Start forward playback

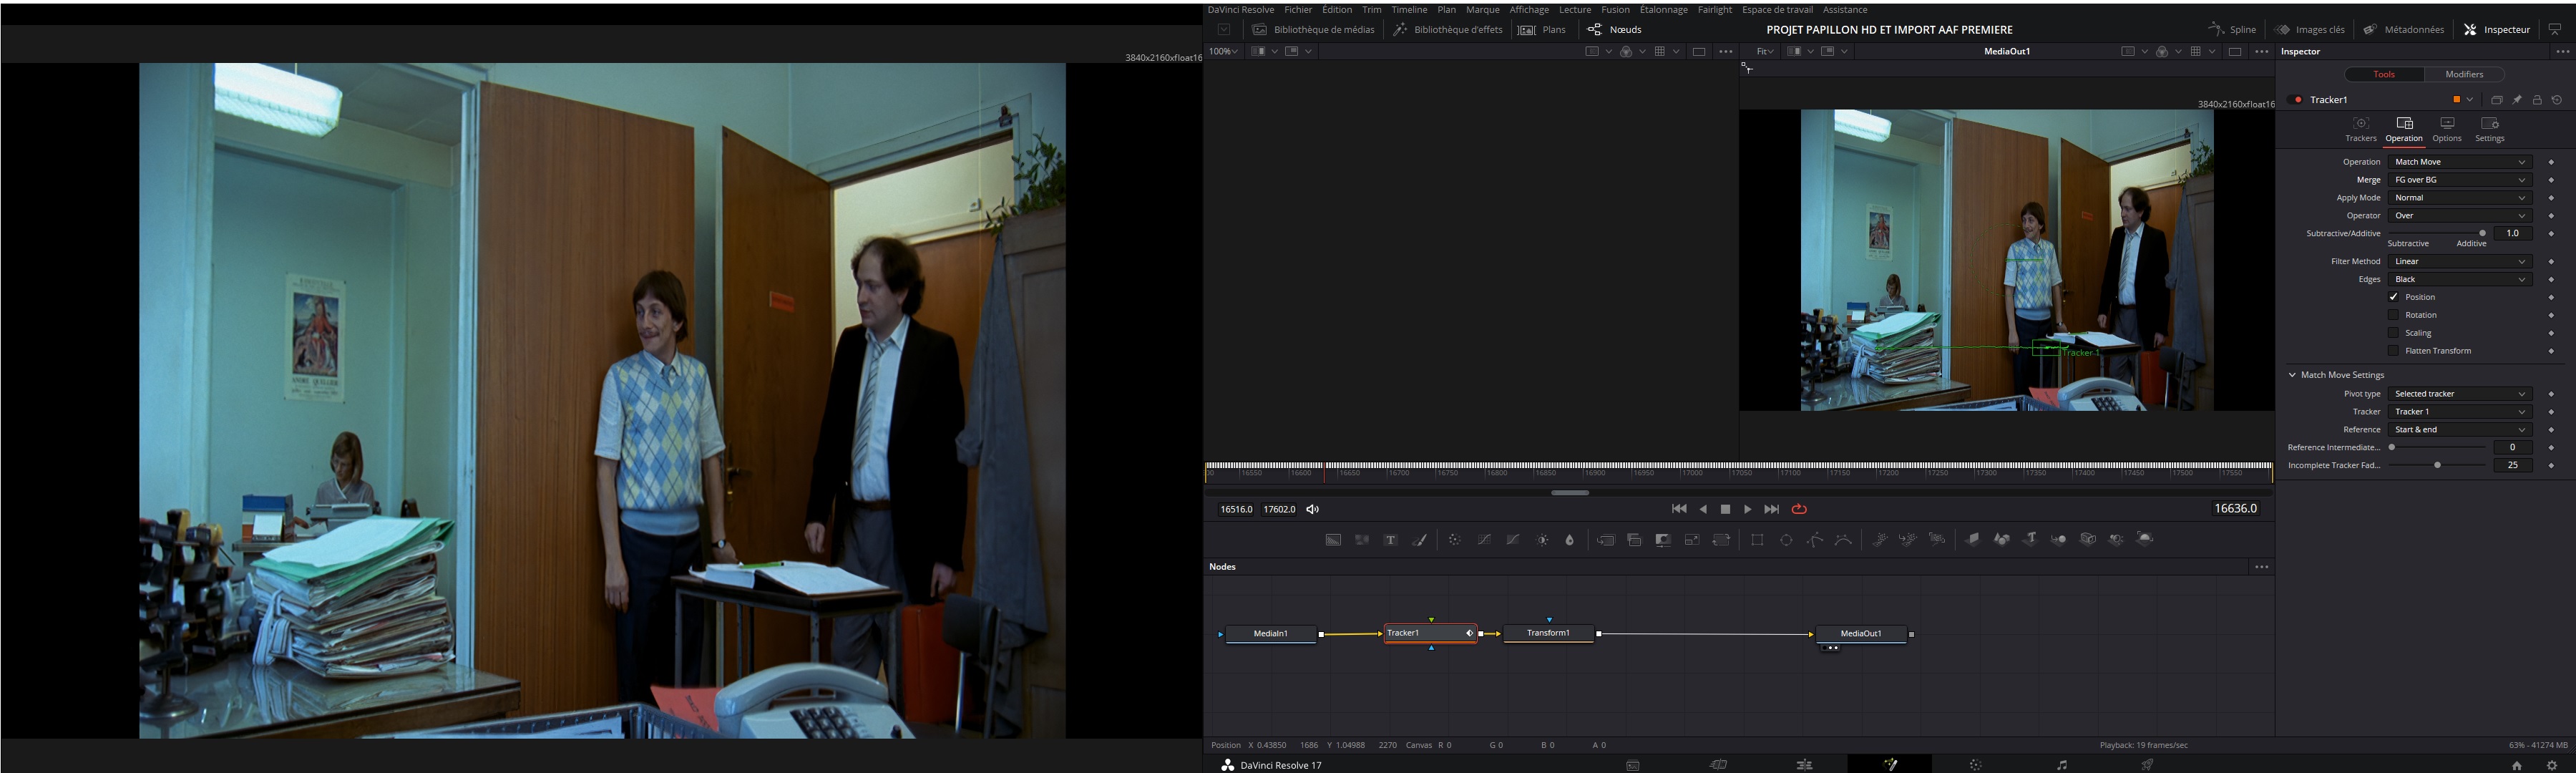point(1747,509)
